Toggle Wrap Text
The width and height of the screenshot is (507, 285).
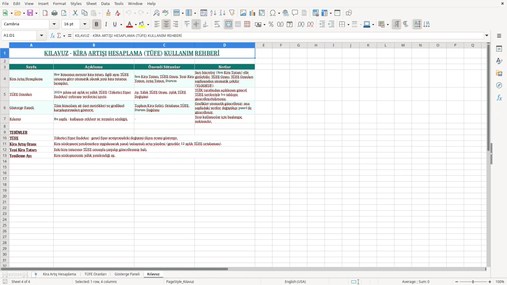tap(217, 24)
